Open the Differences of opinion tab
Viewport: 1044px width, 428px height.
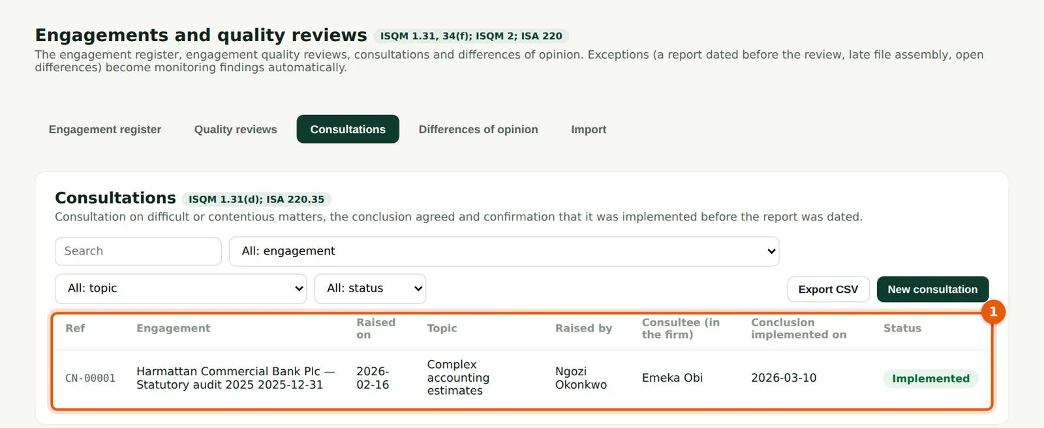[478, 129]
